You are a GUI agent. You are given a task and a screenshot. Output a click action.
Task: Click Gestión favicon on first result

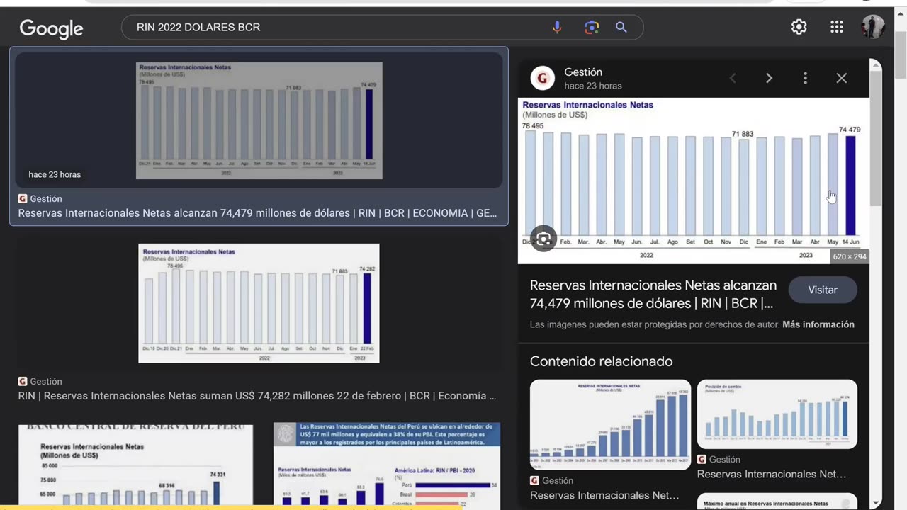[23, 199]
